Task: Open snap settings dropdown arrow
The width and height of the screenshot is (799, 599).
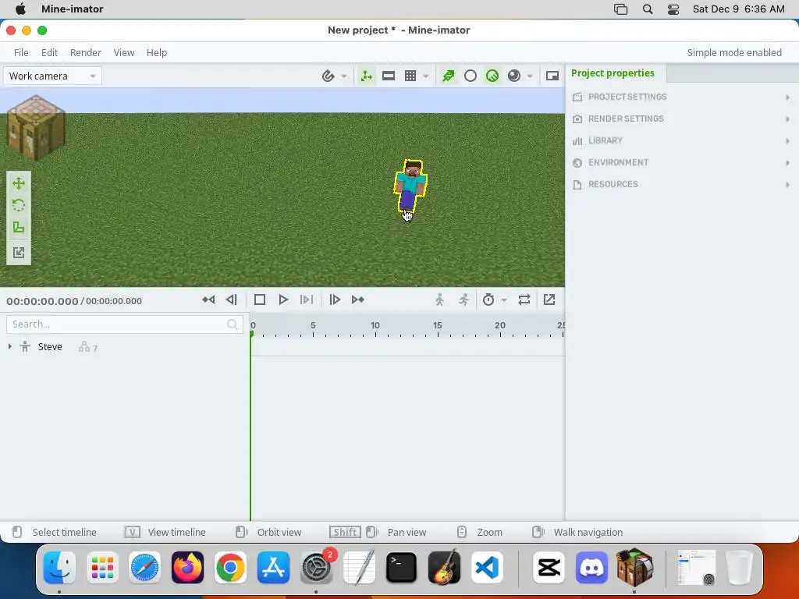Action: click(344, 76)
